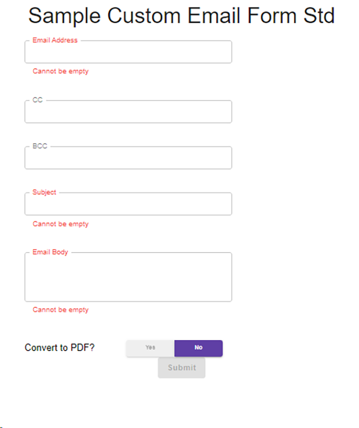Click the Subject field label
Image resolution: width=359 pixels, height=428 pixels.
pos(44,192)
